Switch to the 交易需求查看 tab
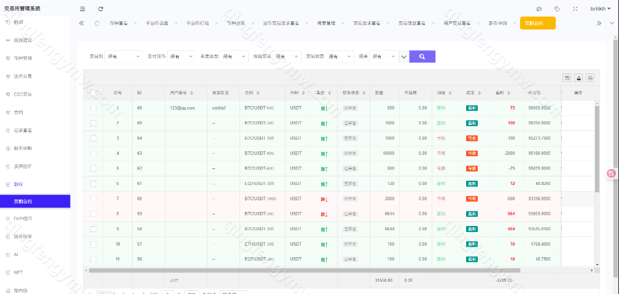619x294 pixels. (367, 23)
